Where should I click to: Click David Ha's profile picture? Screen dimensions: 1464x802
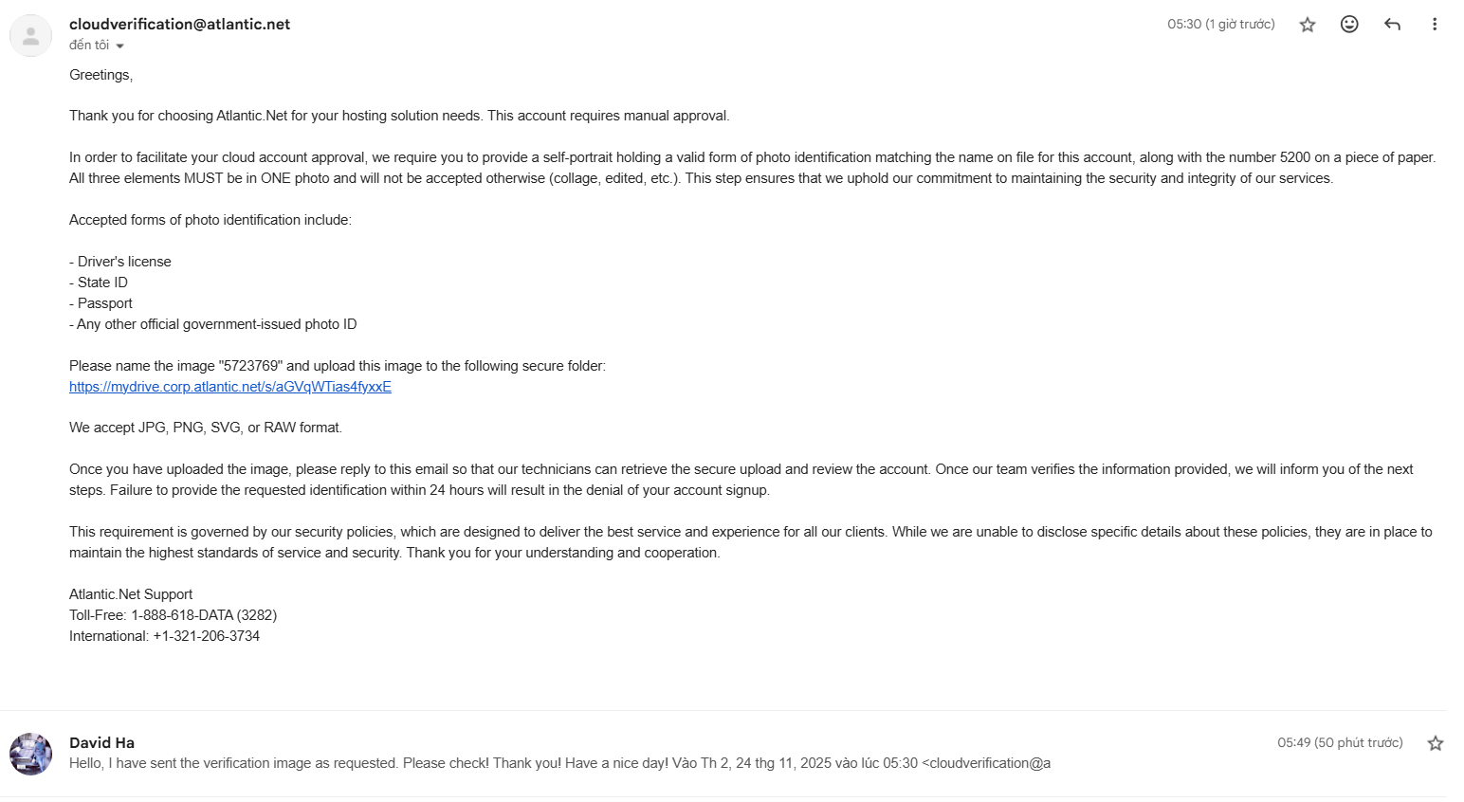pos(30,754)
